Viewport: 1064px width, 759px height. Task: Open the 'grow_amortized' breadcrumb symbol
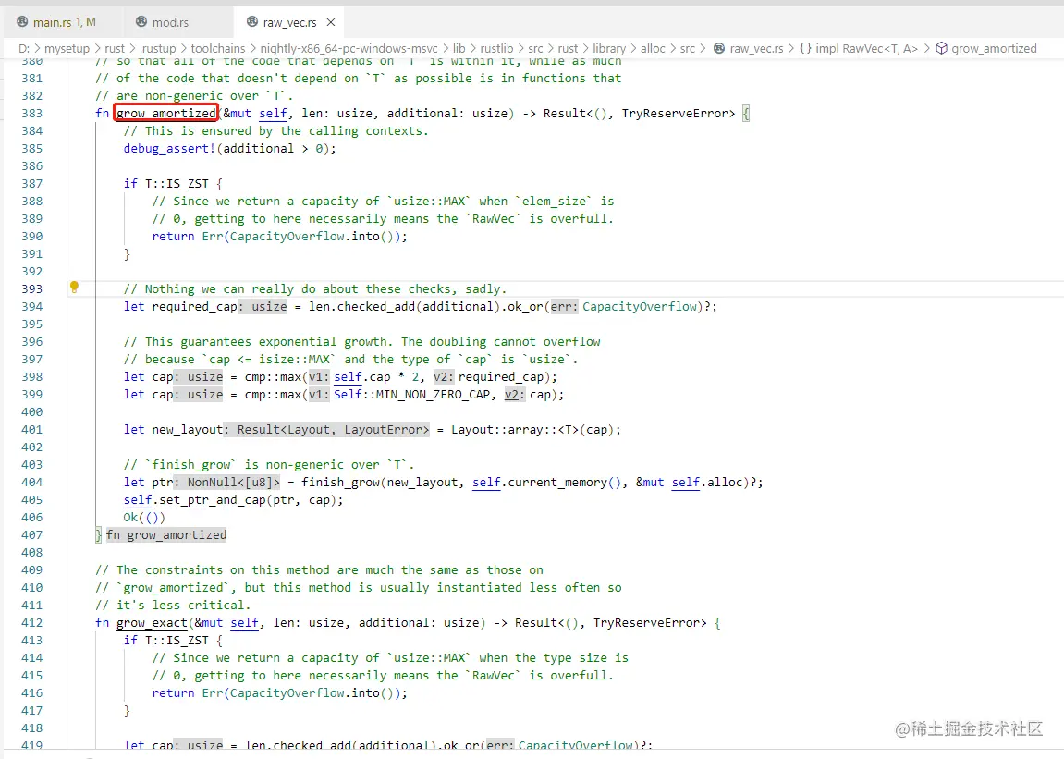click(994, 48)
